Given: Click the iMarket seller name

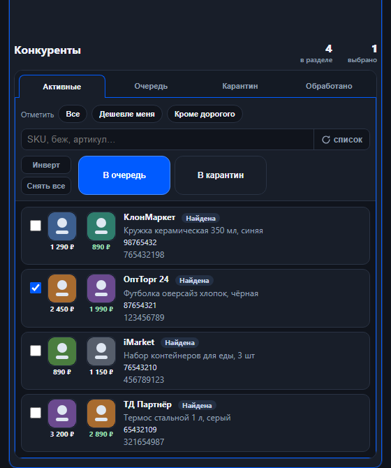Looking at the screenshot, I should coord(139,342).
